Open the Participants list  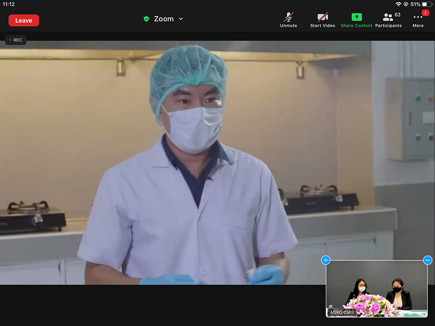coord(388,20)
